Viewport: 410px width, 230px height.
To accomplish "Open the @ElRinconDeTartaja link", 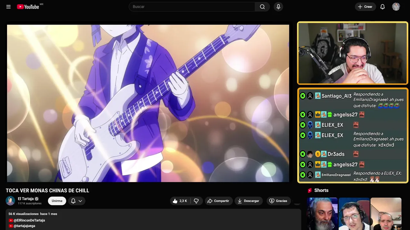I will click(x=29, y=220).
